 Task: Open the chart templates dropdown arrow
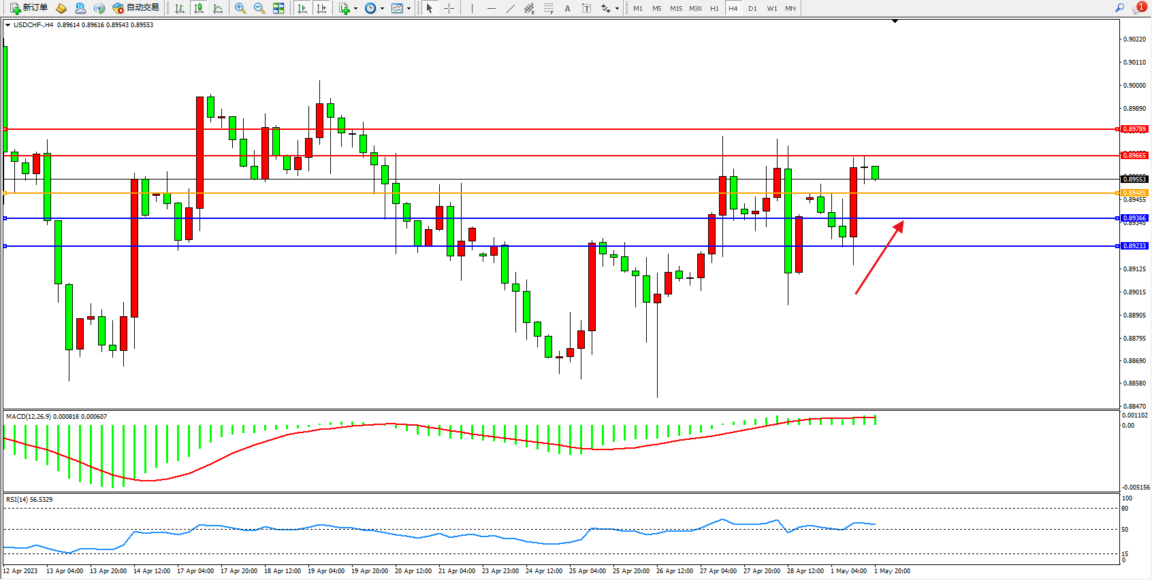pos(409,9)
